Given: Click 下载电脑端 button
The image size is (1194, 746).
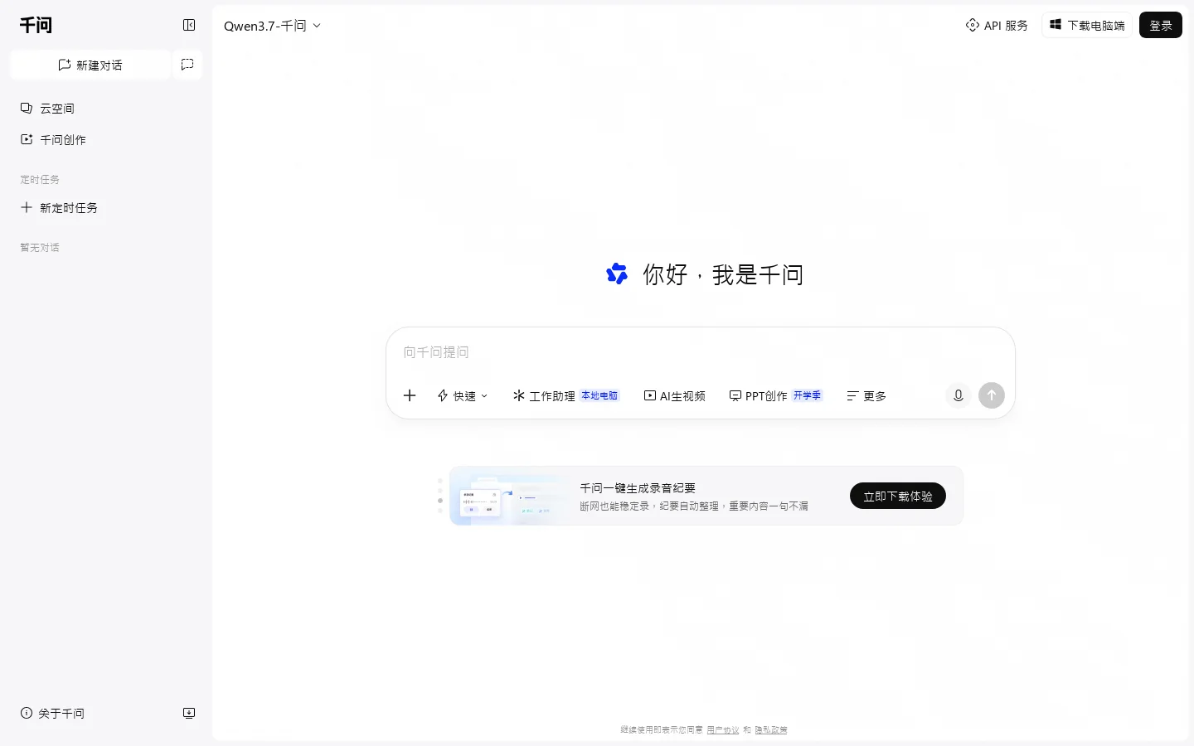Looking at the screenshot, I should [x=1087, y=26].
